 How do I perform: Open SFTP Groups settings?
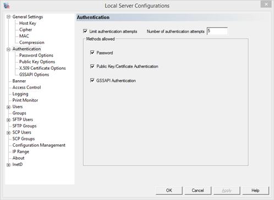pos(24,126)
